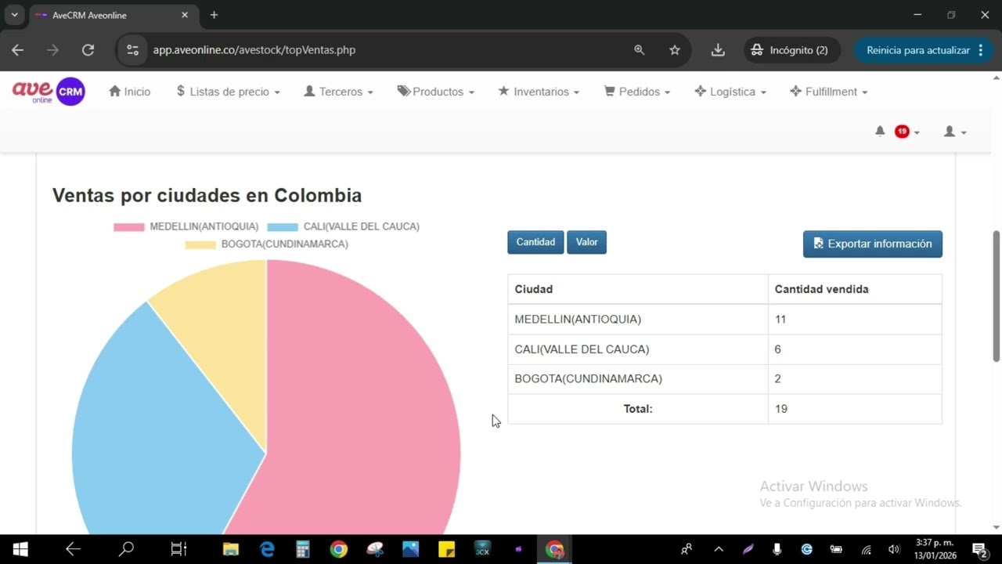Open the tab search chevron
1002x564 pixels.
14,15
